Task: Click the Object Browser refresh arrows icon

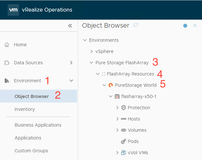Action: 136,25
